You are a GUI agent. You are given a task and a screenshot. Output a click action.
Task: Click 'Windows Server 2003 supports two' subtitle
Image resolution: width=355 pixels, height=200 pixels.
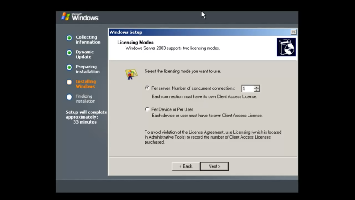173,48
